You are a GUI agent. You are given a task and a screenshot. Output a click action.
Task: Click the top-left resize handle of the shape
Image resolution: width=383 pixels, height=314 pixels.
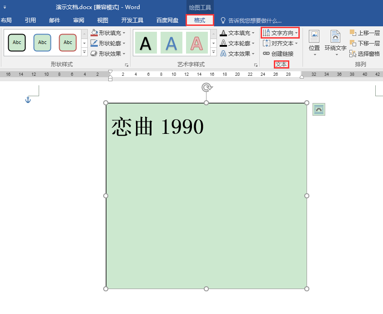click(106, 103)
